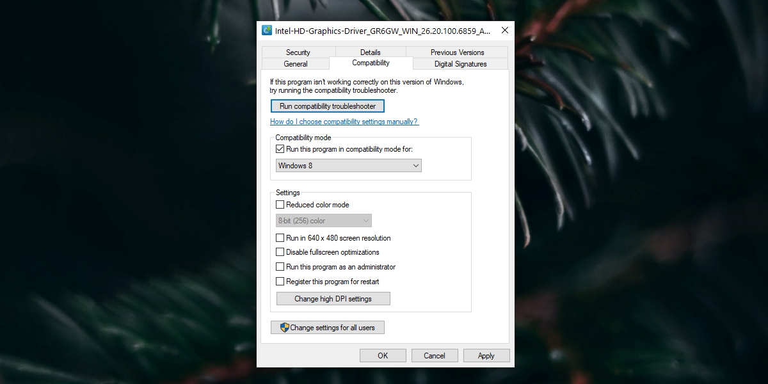Open Change high DPI settings
Screen dimensions: 768x384
[x=333, y=299]
